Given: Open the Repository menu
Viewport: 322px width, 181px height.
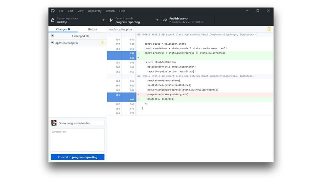Looking at the screenshot, I should (x=95, y=10).
